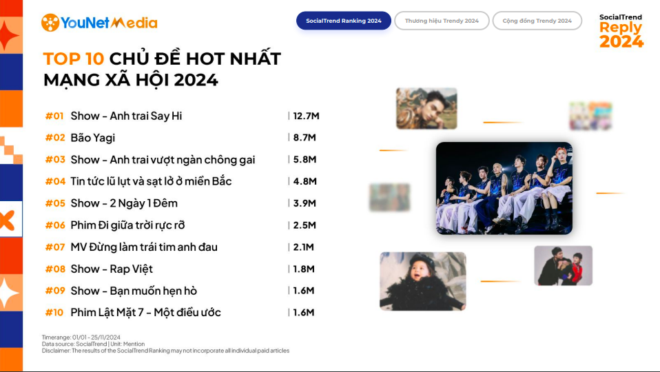Image resolution: width=660 pixels, height=372 pixels.
Task: Switch to Thương hiệu Trendy 2024 tab
Action: coord(442,21)
